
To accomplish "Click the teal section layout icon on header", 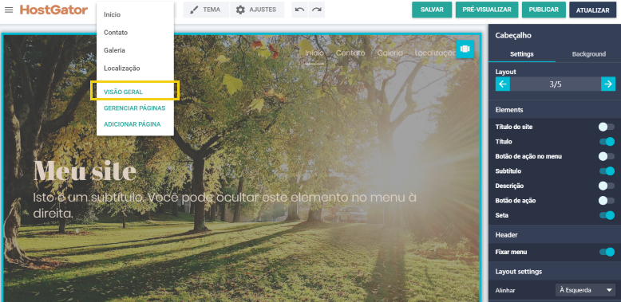I will click(465, 49).
